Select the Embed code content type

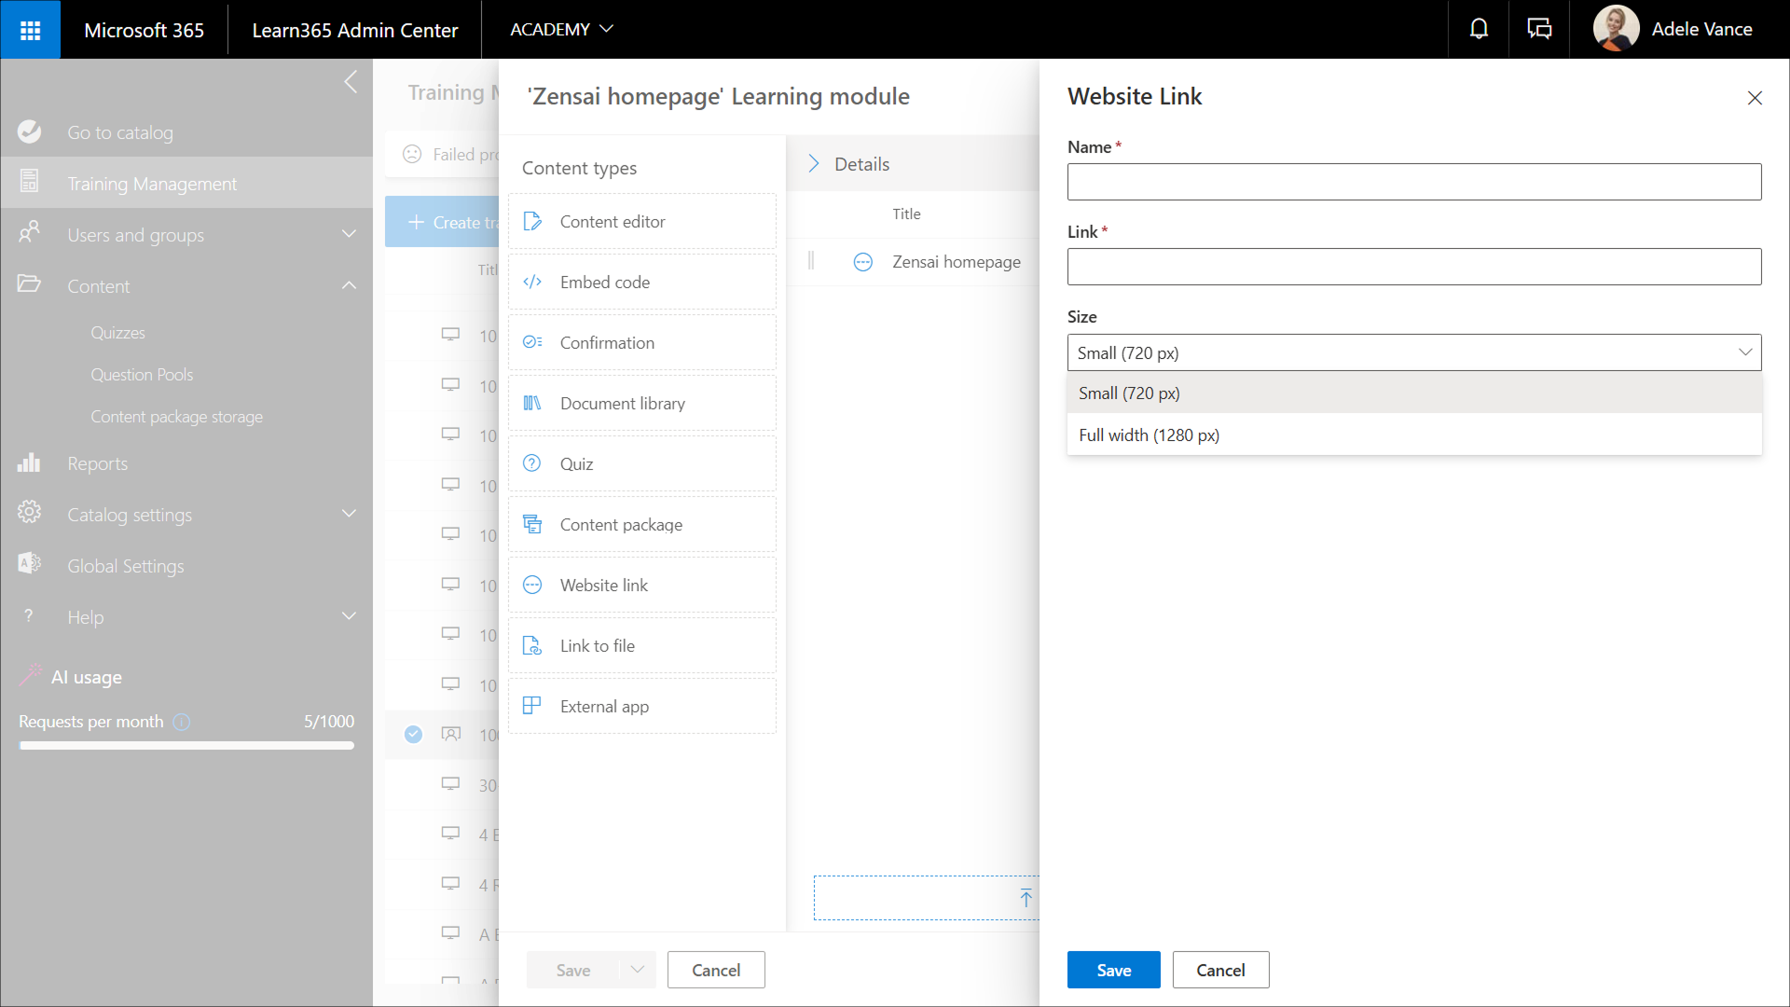(x=642, y=283)
